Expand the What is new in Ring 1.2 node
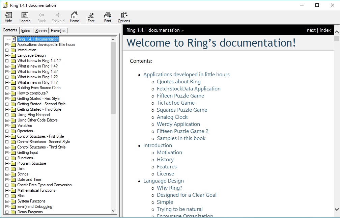Image resolution: width=340 pixels, height=218 pixels. pos(7,77)
